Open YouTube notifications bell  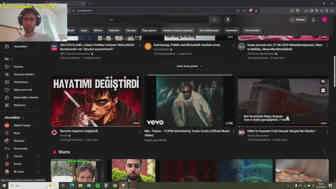(x=313, y=20)
